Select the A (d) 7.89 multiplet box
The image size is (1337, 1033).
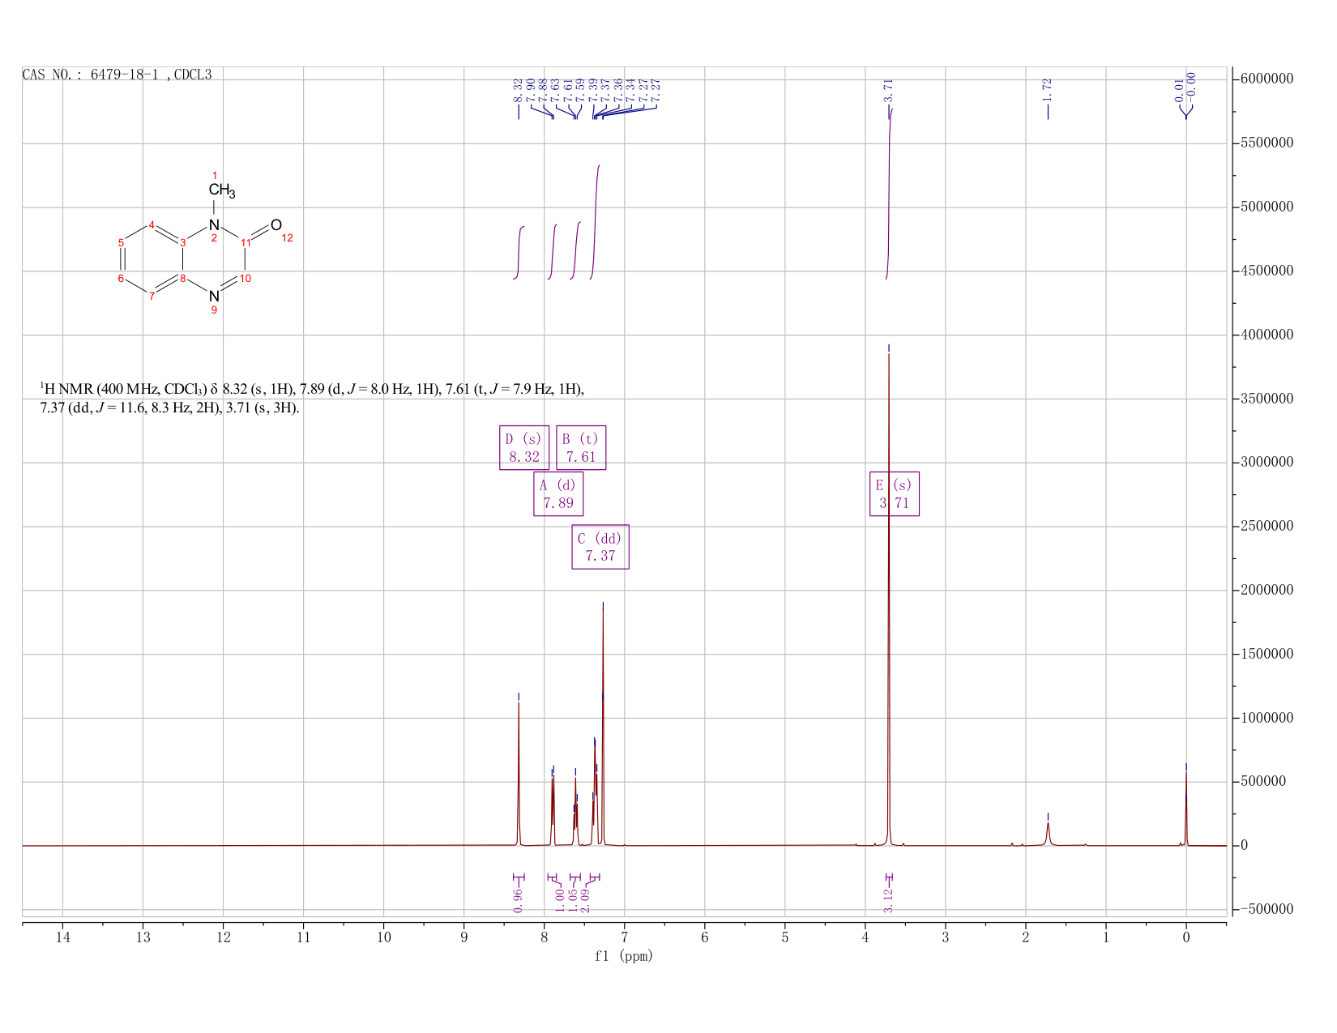[x=558, y=494]
